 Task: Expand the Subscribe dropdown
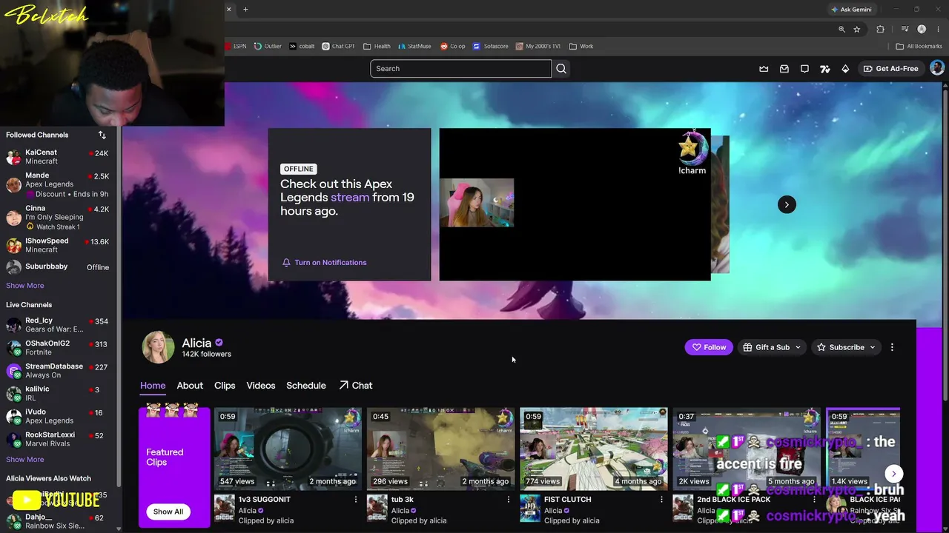click(x=846, y=347)
